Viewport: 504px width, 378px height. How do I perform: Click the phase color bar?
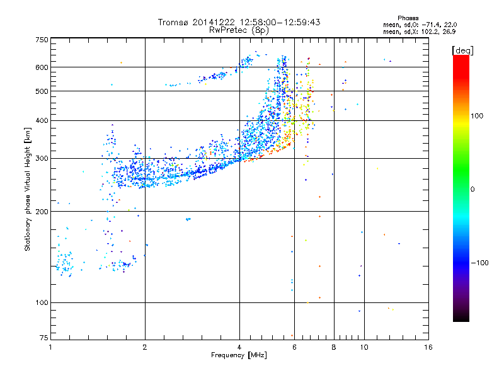[x=461, y=188]
